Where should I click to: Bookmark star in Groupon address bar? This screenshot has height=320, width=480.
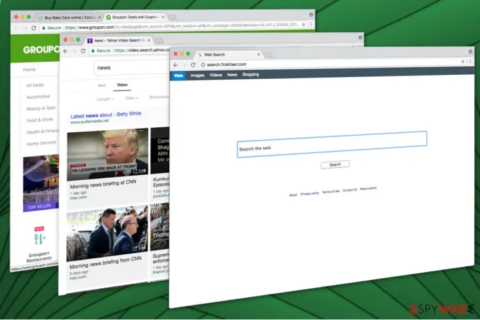(x=303, y=24)
